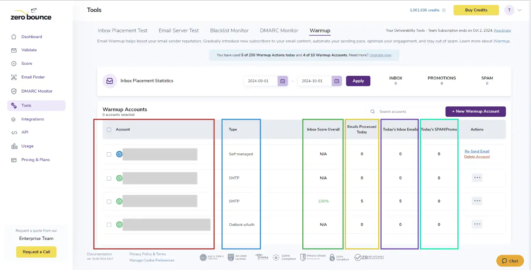Viewport: 531px width, 270px height.
Task: View Usage from the sidebar
Action: [x=27, y=146]
